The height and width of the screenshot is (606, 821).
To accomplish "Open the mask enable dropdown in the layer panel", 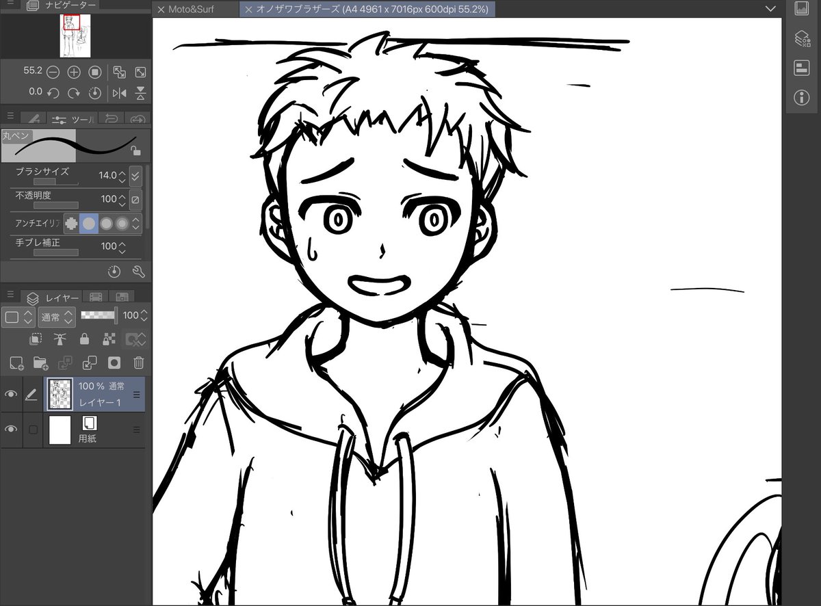I will coord(135,339).
